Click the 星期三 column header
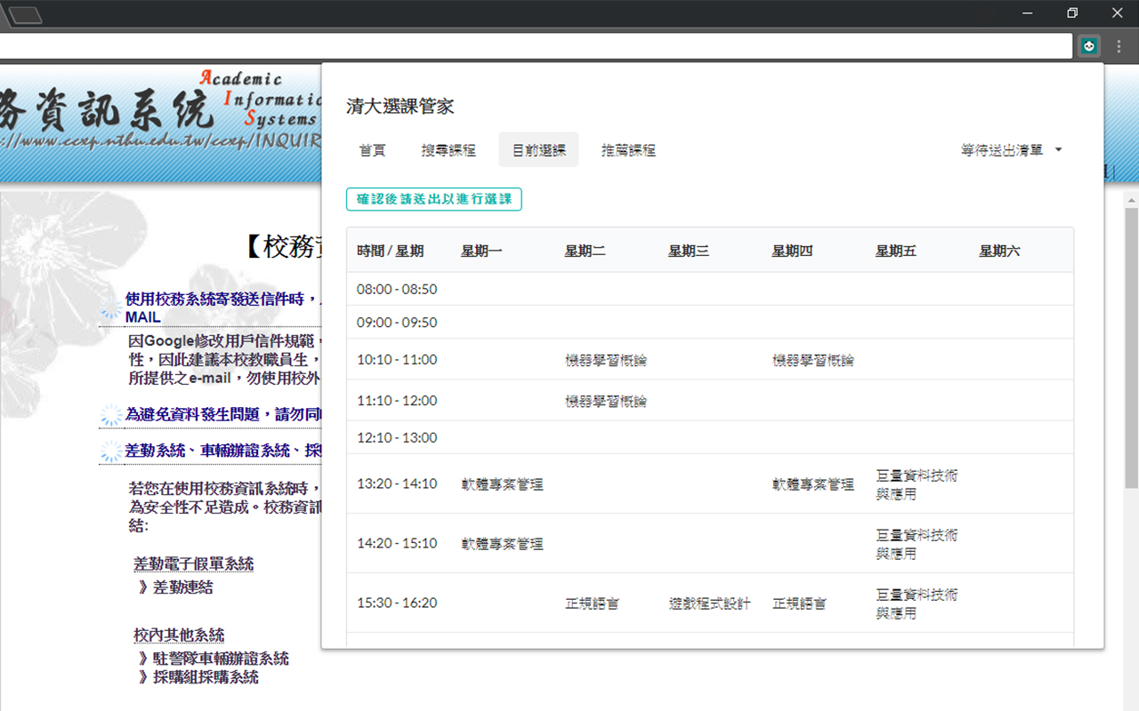Screen dimensions: 1139x711 (689, 252)
